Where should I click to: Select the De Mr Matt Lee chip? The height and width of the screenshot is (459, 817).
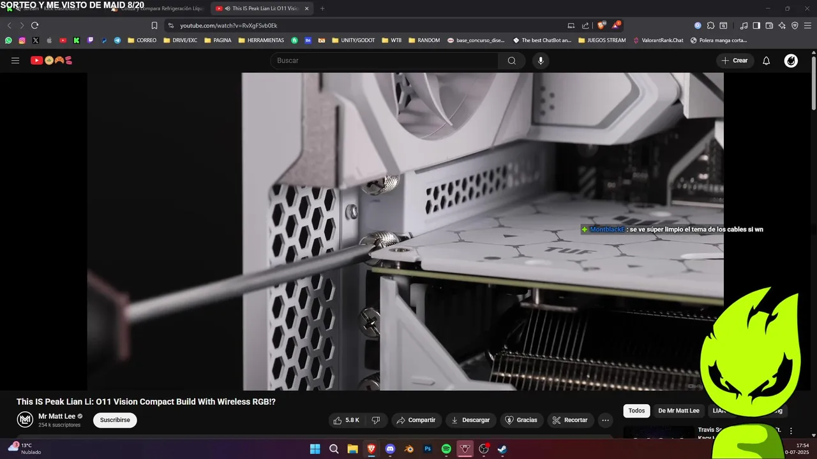[678, 411]
